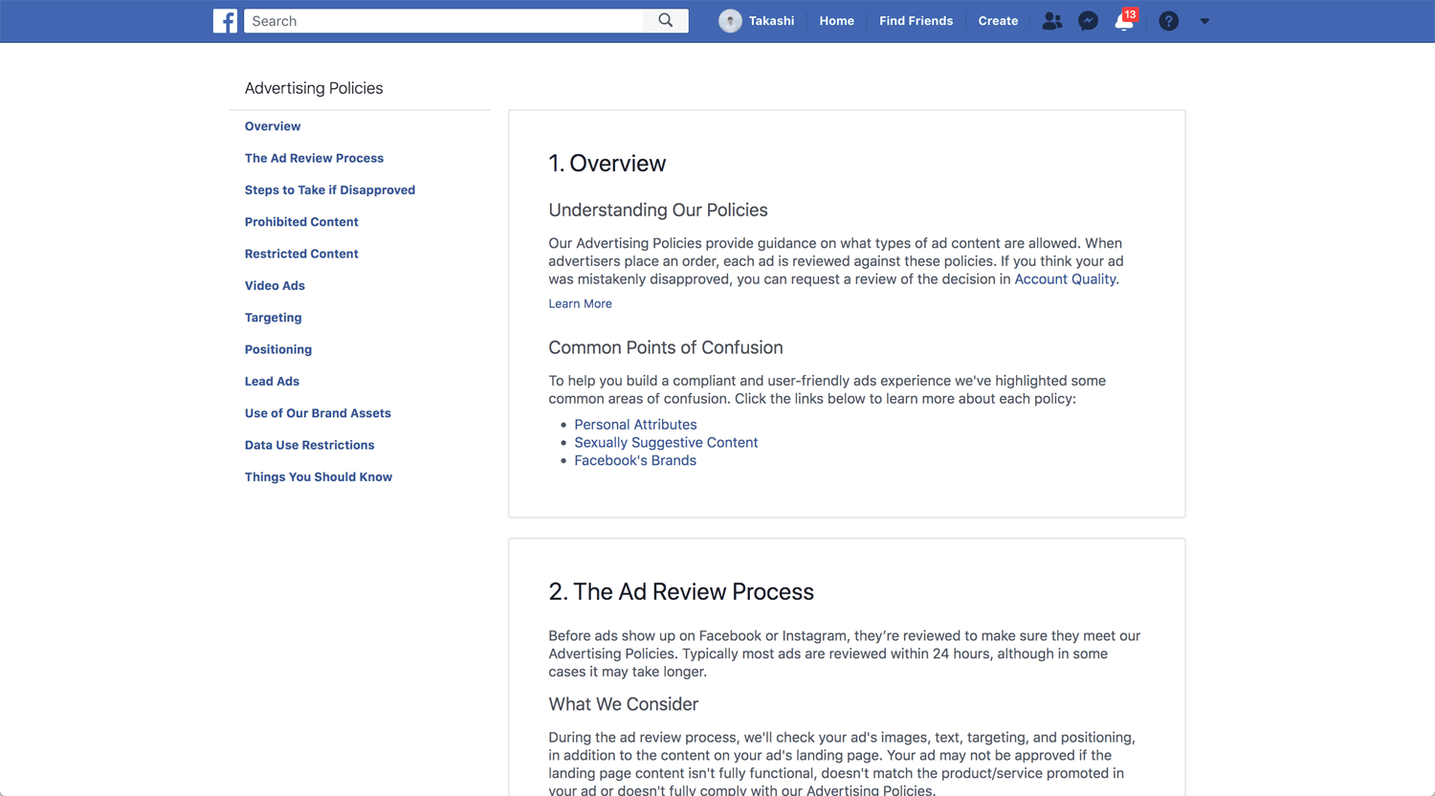1435x796 pixels.
Task: Click the Advertising Policies sidebar title
Action: click(314, 88)
